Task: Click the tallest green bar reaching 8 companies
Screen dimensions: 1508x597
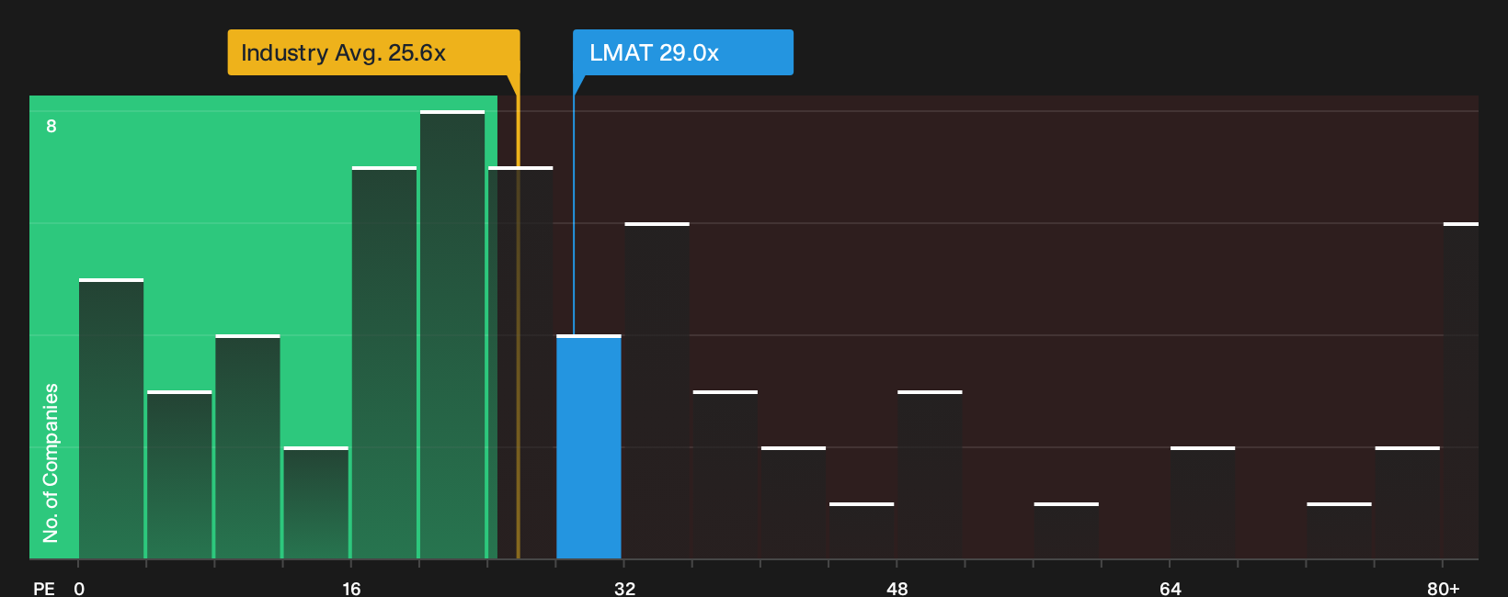Action: pos(452,334)
